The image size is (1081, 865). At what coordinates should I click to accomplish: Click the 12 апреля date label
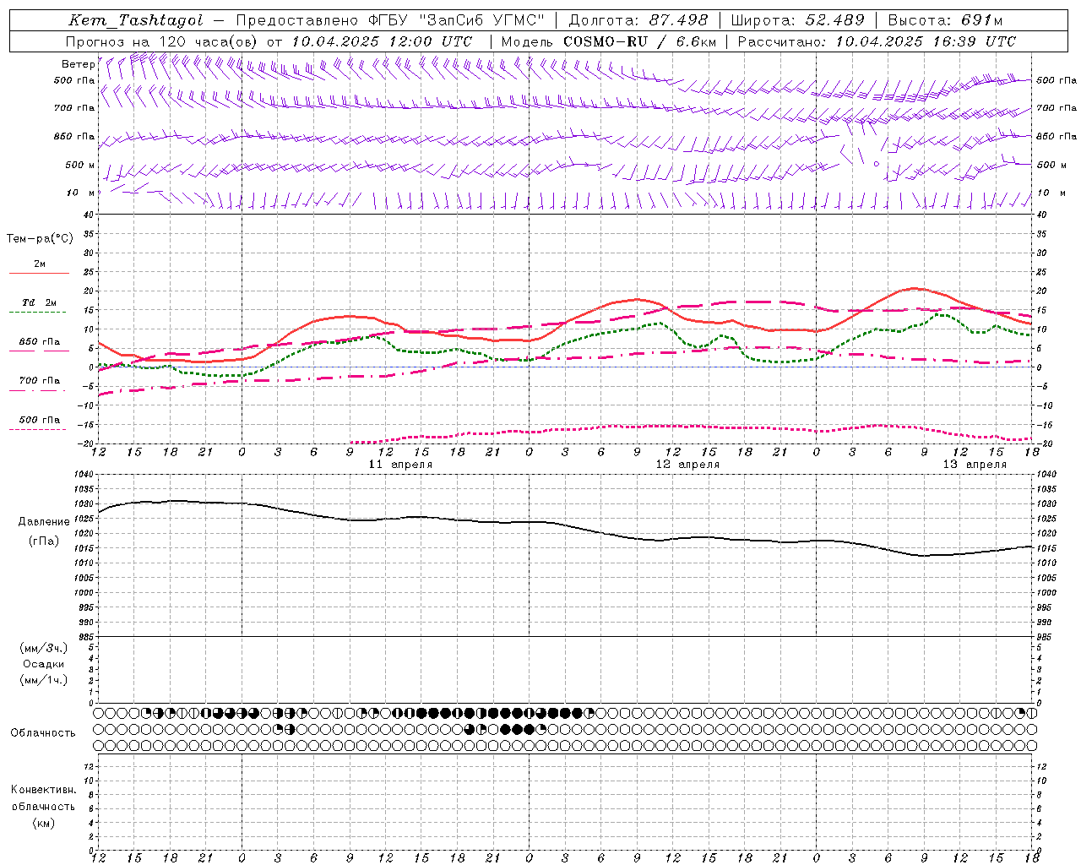(x=688, y=465)
